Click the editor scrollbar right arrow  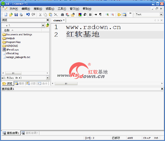pyautogui.click(x=162, y=84)
